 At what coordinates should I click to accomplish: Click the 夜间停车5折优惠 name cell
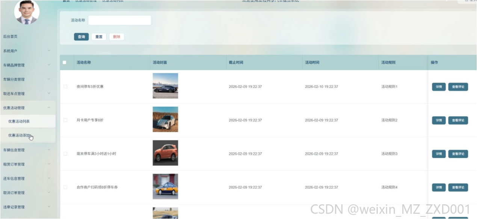(90, 87)
